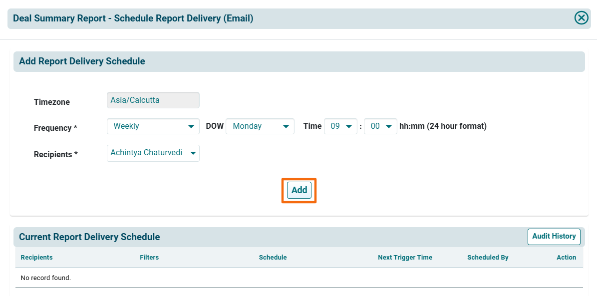Click the Next Trigger Time column header
Image resolution: width=597 pixels, height=296 pixels.
(405, 258)
